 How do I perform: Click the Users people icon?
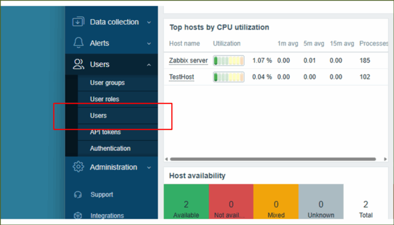[78, 64]
